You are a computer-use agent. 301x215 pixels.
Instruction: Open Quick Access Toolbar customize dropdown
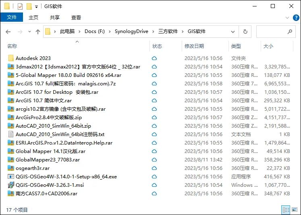36,7
